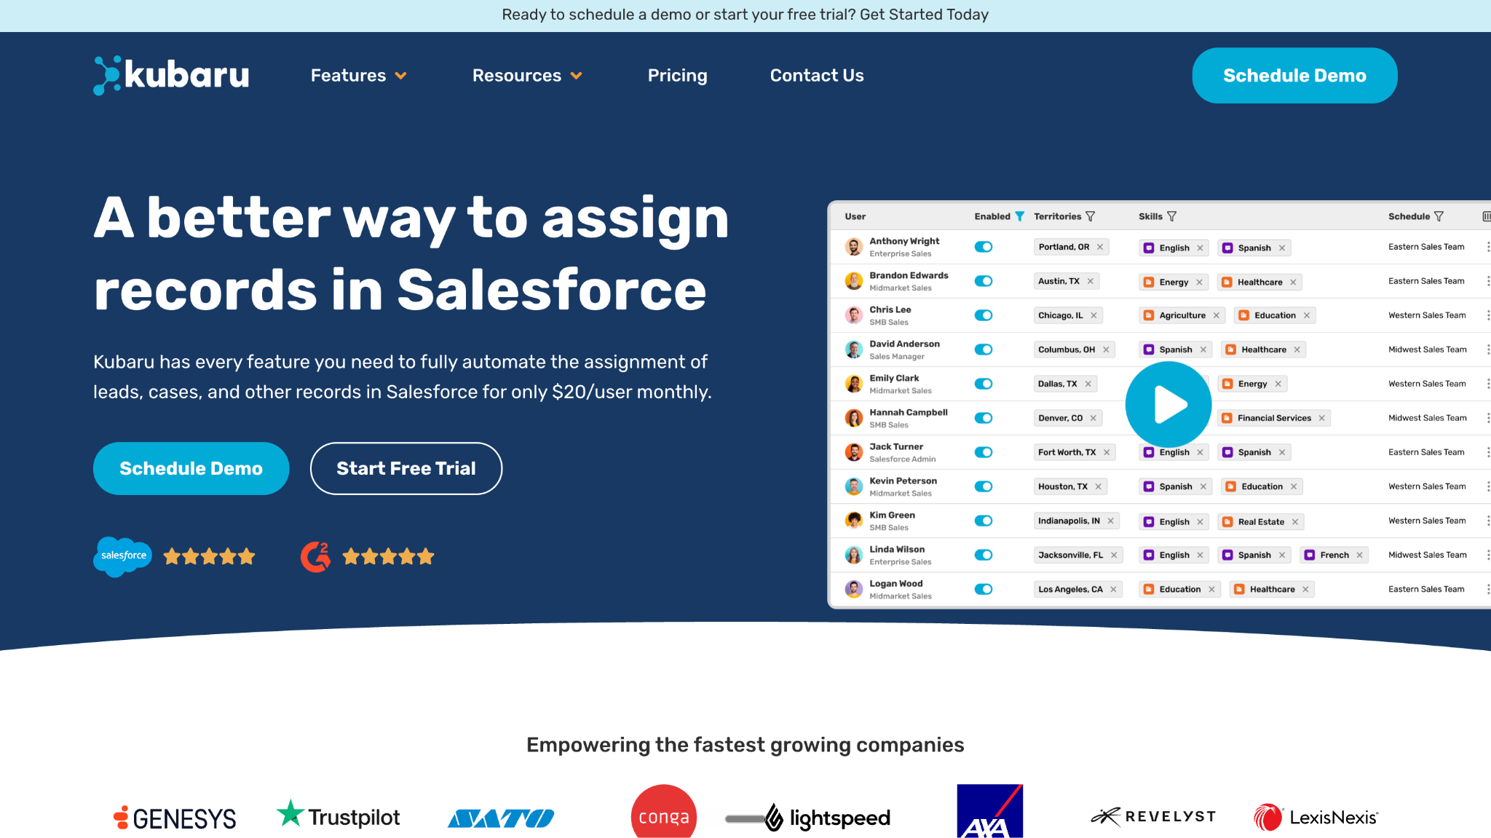The image size is (1491, 838).
Task: Remove French skill from Linda Wilson
Action: pyautogui.click(x=1359, y=555)
